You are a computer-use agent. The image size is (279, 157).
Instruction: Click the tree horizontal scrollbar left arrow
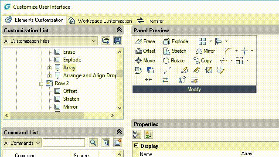point(7,115)
